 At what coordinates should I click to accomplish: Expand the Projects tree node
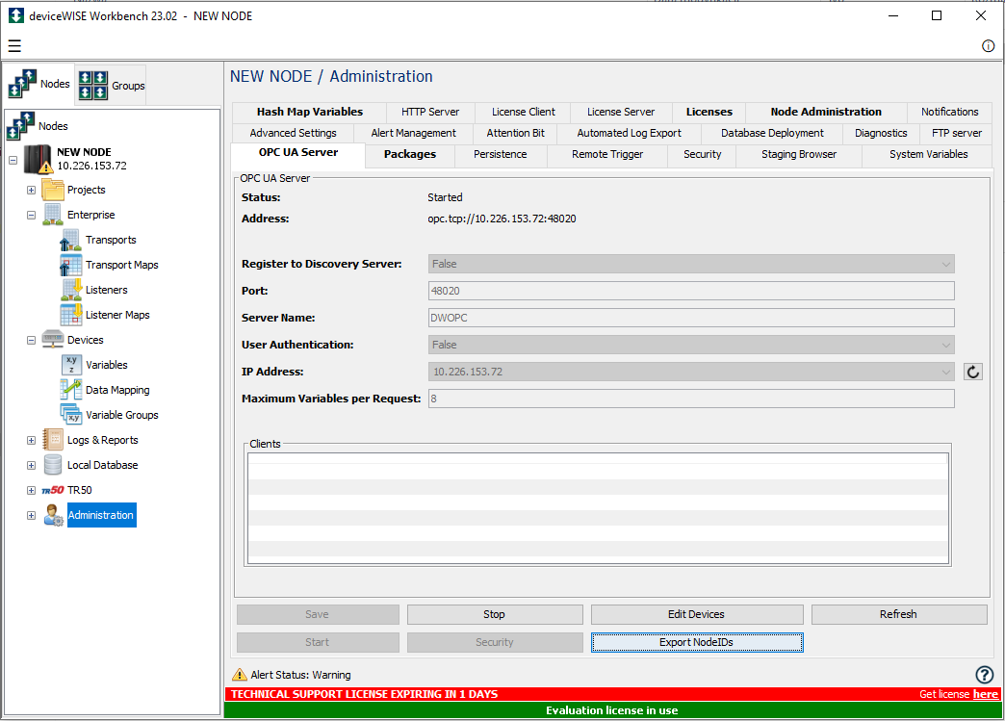tap(31, 190)
